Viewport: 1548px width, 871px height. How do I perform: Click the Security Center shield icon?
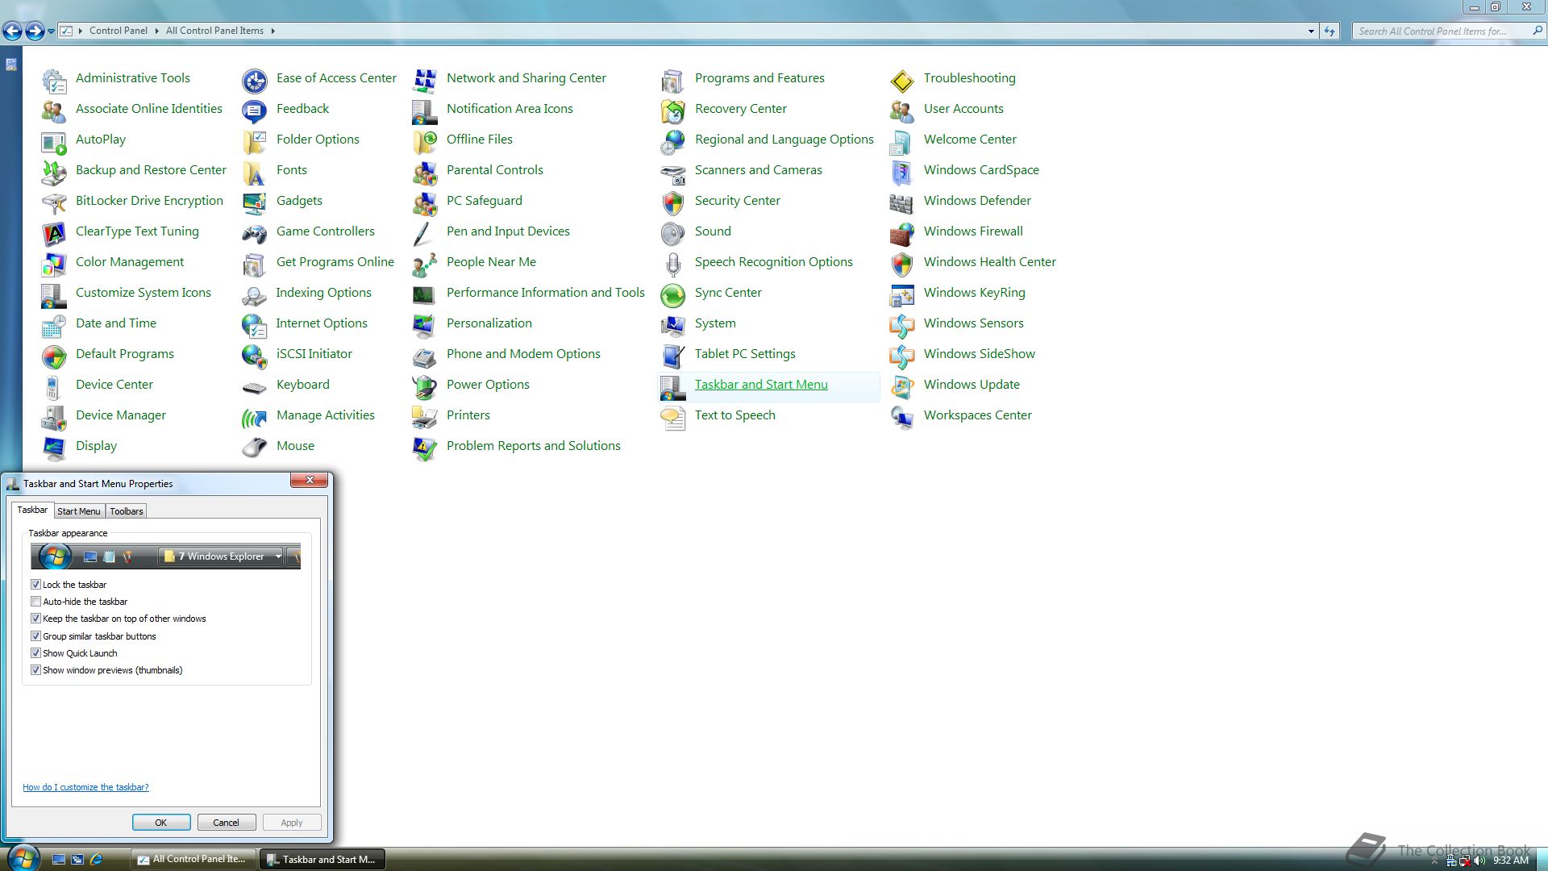[x=673, y=202]
